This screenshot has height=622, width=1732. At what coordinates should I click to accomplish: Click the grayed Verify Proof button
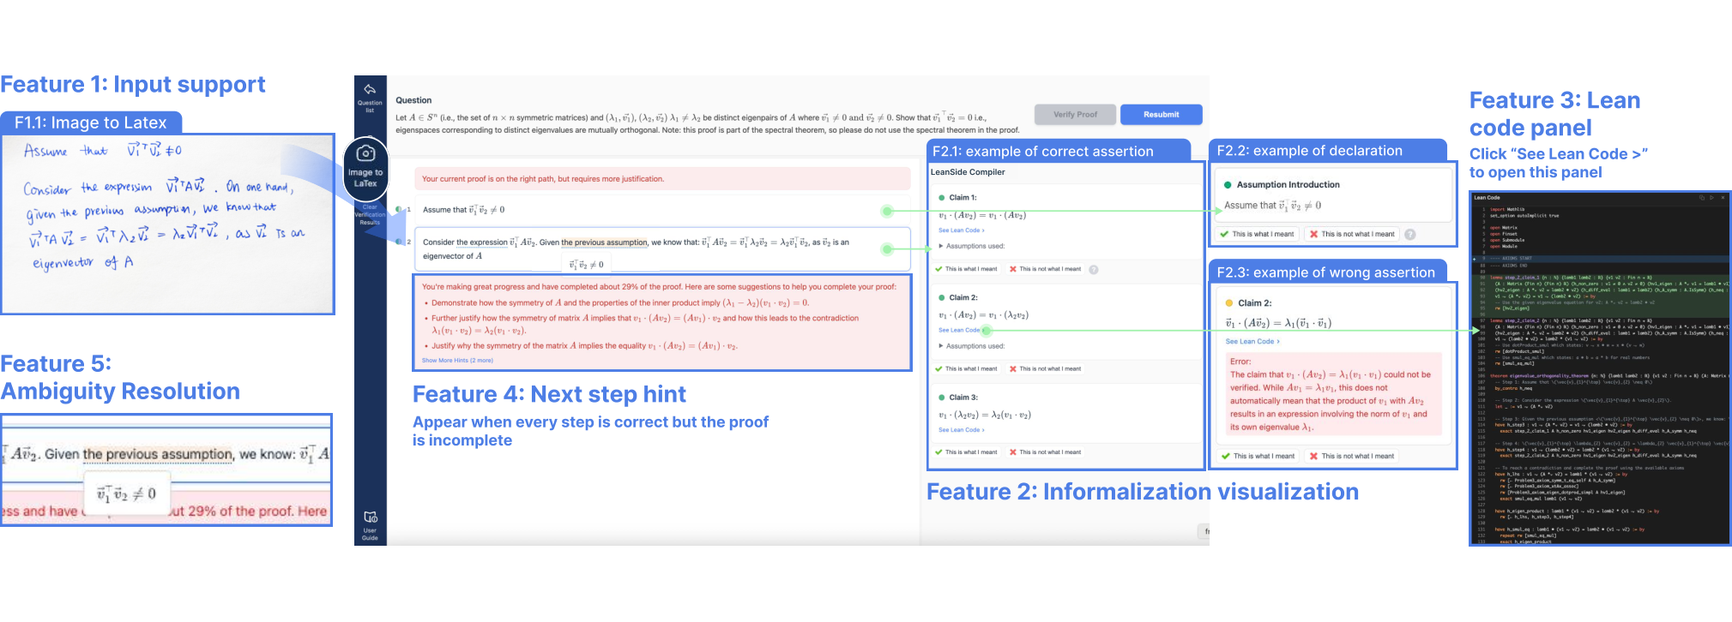click(1075, 114)
